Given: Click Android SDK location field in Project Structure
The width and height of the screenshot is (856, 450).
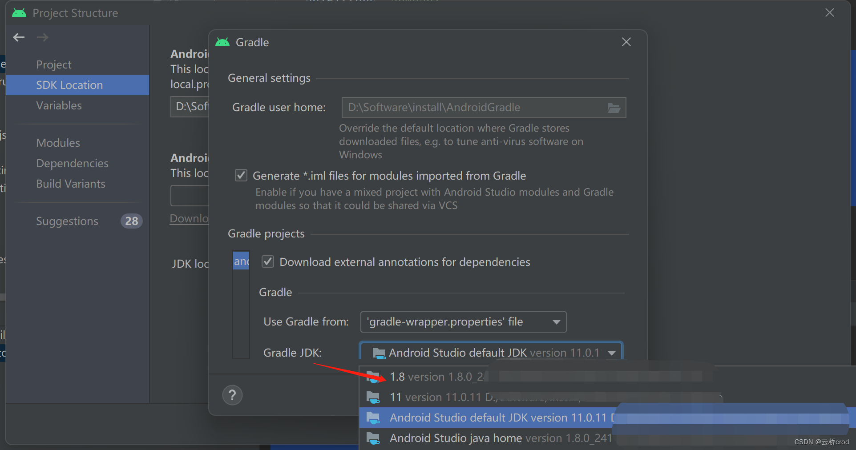Looking at the screenshot, I should tap(190, 107).
